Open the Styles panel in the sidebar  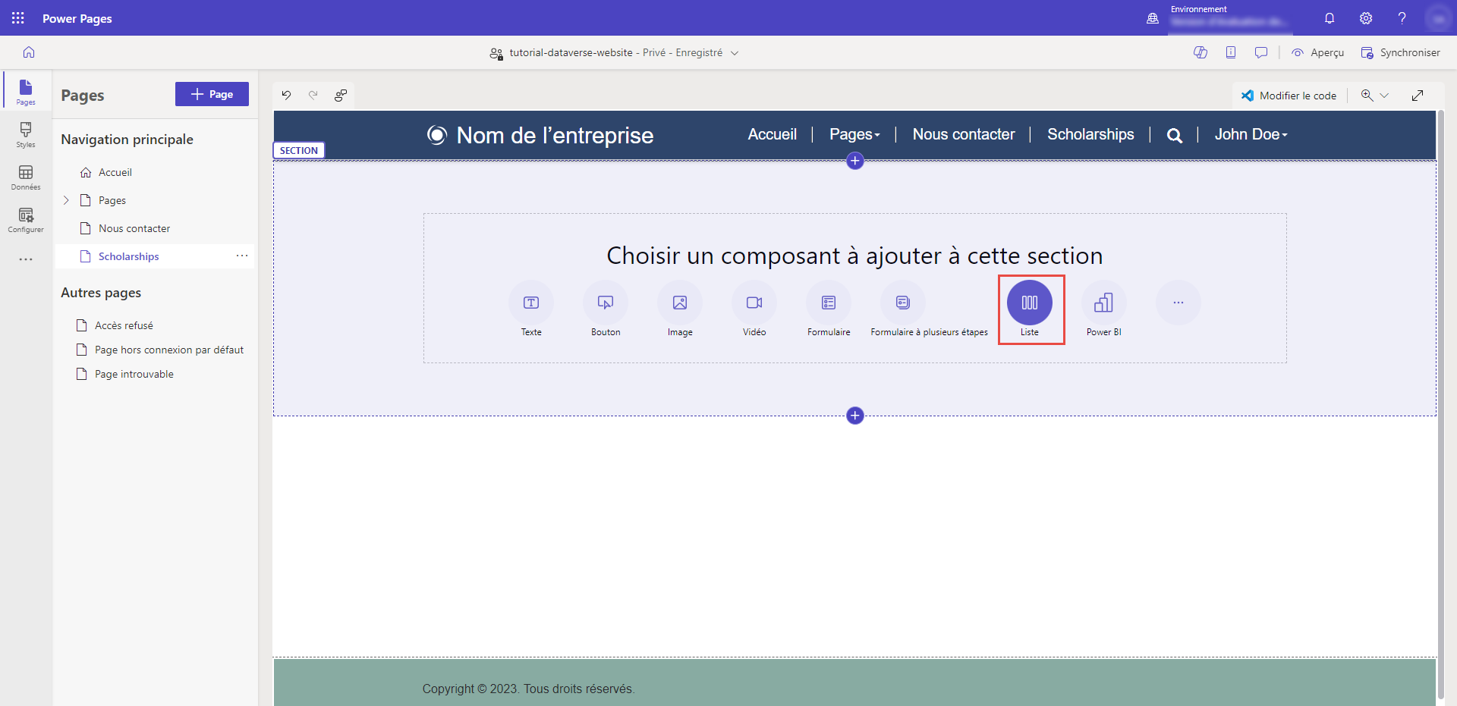tap(25, 135)
